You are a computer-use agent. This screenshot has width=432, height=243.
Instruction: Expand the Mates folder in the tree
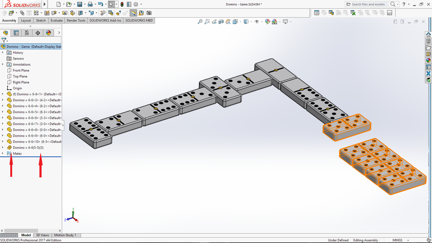(3, 153)
